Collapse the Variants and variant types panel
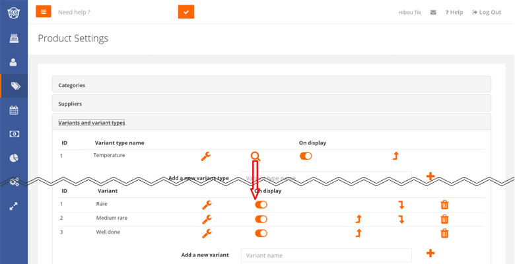The height and width of the screenshot is (264, 515). coord(92,123)
